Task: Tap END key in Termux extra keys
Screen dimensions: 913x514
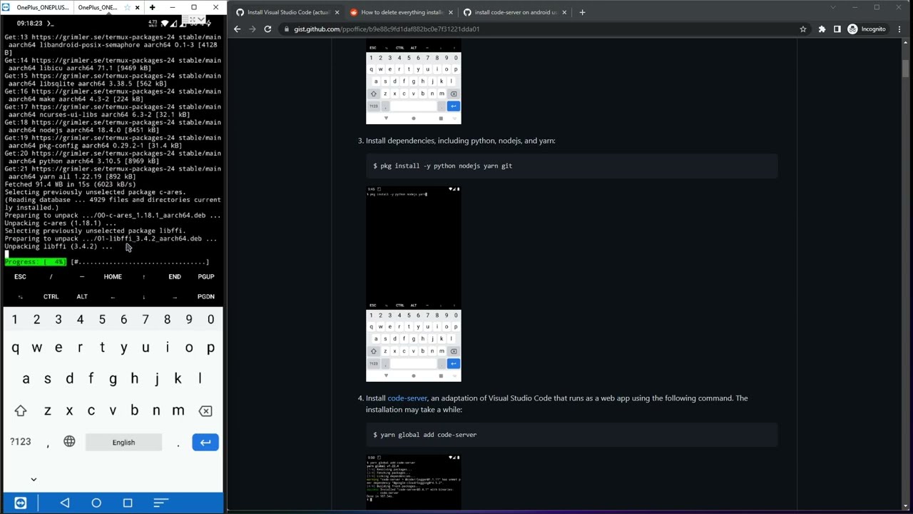Action: 175,277
